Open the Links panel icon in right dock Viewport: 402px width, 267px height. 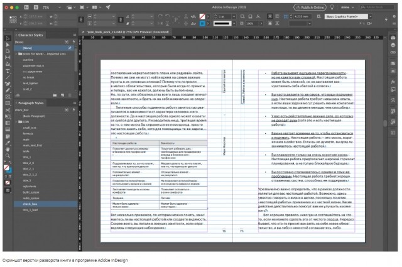(393, 52)
